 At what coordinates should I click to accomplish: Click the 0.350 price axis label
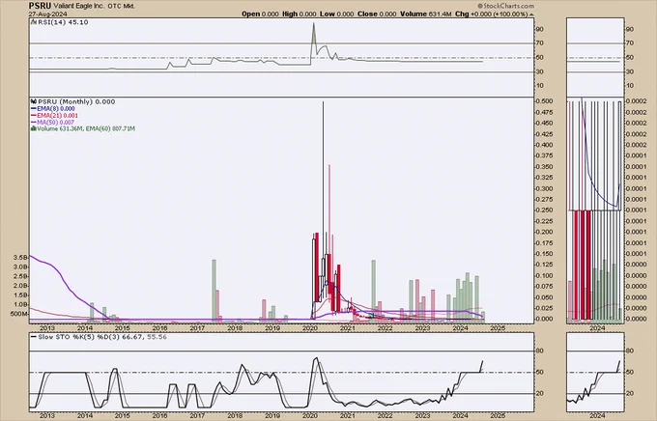point(544,167)
